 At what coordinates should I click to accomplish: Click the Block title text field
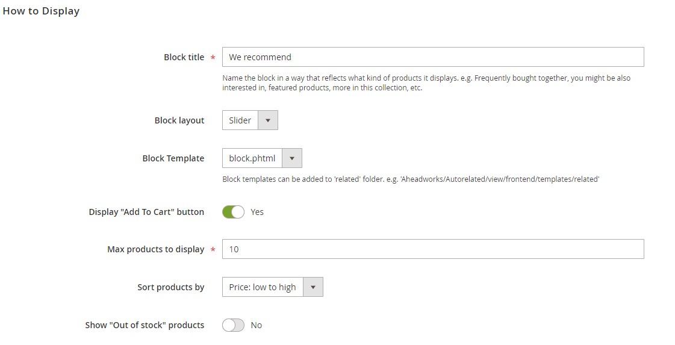tap(432, 57)
